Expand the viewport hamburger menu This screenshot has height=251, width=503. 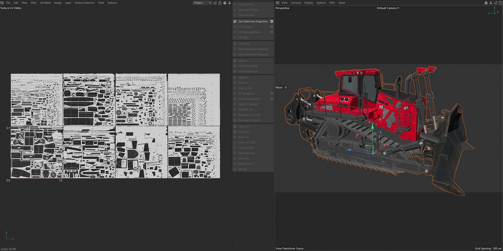point(277,3)
